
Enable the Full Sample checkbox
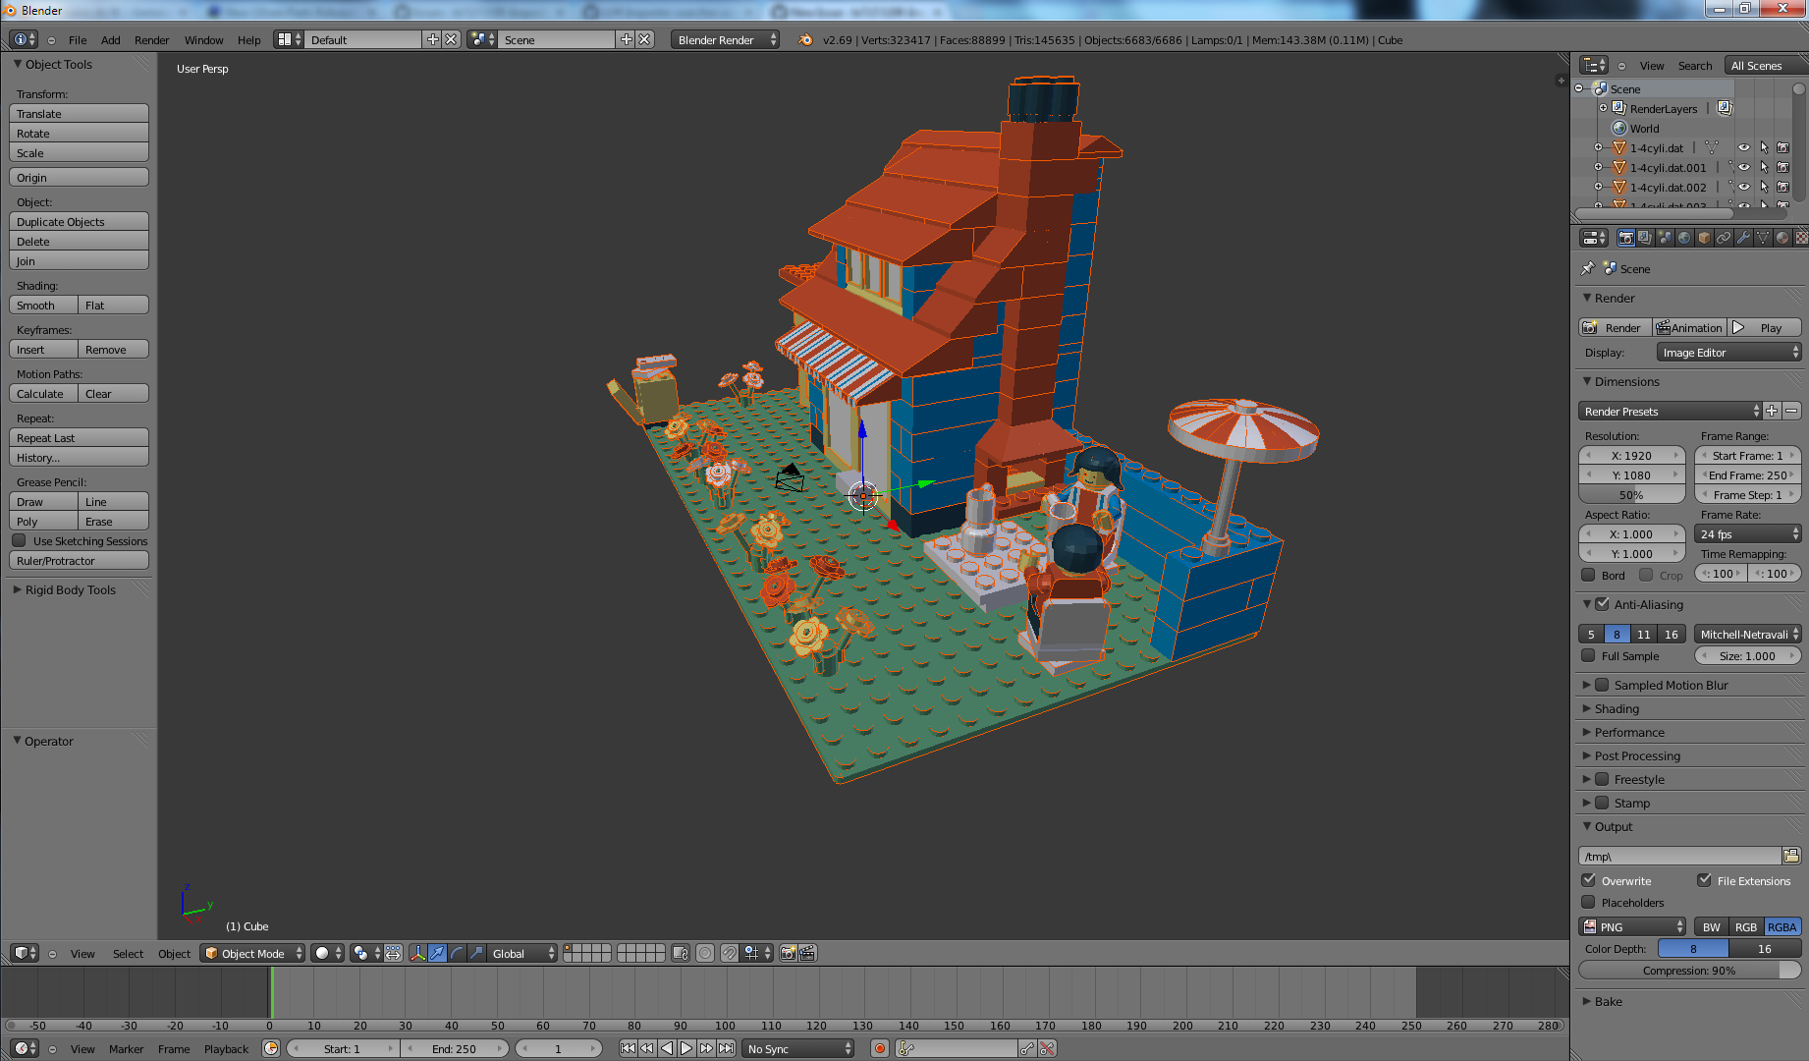point(1588,655)
